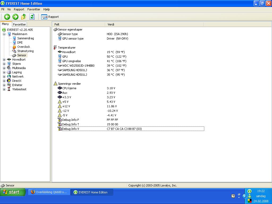Refresh the sensor readings with refresh icon
272x204 pixels.
pos(32,17)
